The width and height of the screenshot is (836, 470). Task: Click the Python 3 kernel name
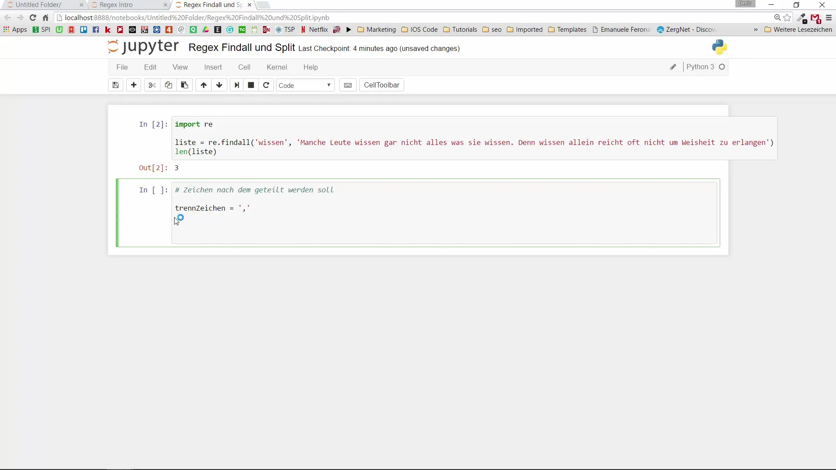point(700,67)
